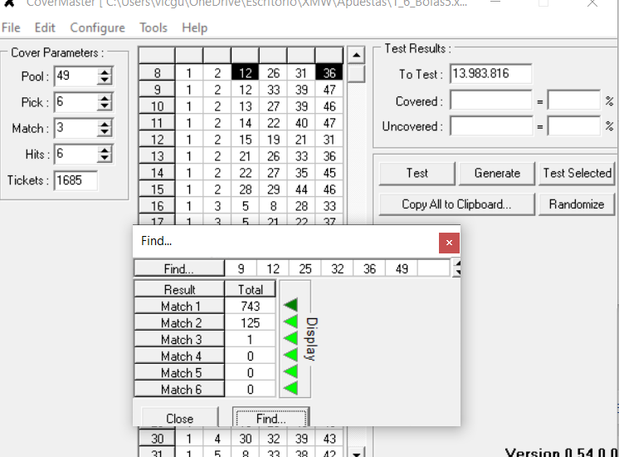Close the Find dialog with red X
This screenshot has height=457, width=619.
coord(449,243)
